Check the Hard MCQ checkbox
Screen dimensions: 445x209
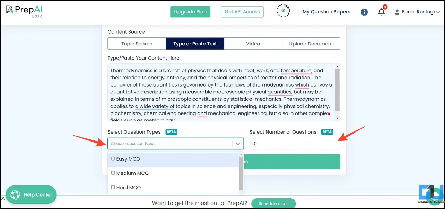(x=113, y=187)
